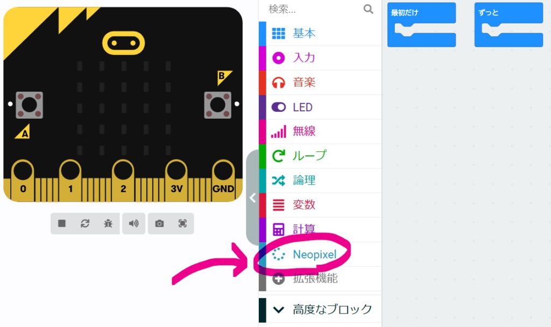Toggle button B on the micro:bit
The image size is (551, 327).
pos(217,105)
